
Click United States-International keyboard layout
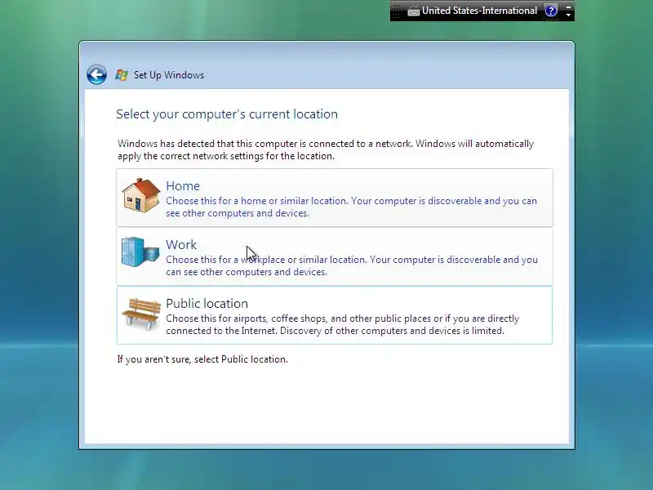(x=479, y=11)
